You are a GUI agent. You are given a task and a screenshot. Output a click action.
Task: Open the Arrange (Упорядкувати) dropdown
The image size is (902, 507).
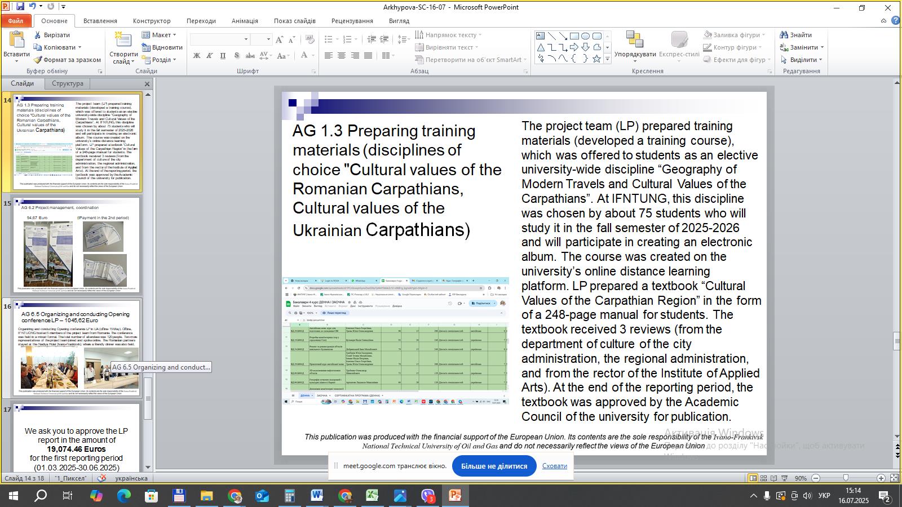pyautogui.click(x=635, y=46)
